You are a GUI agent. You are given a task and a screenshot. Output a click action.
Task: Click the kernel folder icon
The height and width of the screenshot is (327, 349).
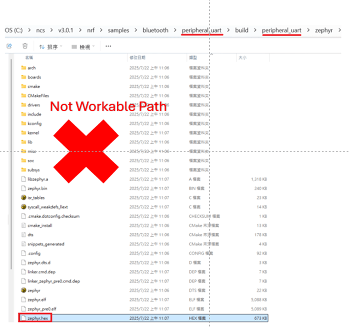(x=24, y=133)
